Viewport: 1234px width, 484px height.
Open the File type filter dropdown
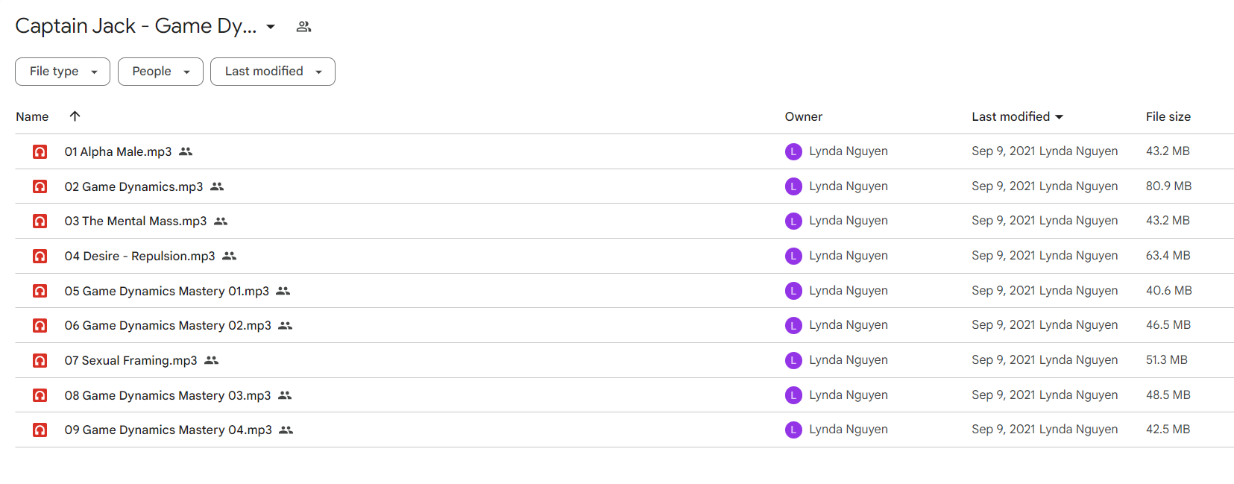click(63, 72)
